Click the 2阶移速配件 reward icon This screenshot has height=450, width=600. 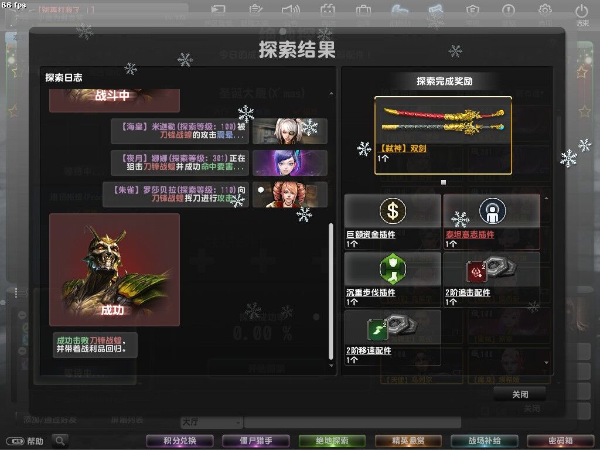point(393,327)
